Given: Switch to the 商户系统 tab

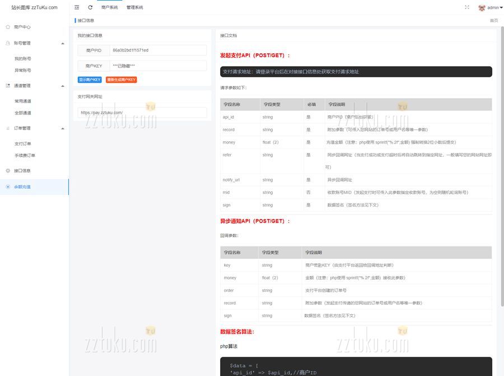Looking at the screenshot, I should [x=109, y=7].
